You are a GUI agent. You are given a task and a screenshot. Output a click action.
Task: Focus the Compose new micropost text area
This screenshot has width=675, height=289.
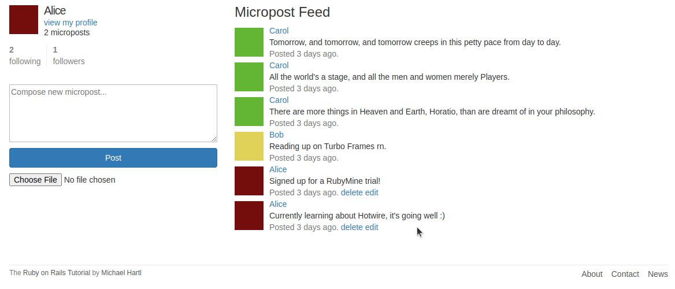(113, 113)
